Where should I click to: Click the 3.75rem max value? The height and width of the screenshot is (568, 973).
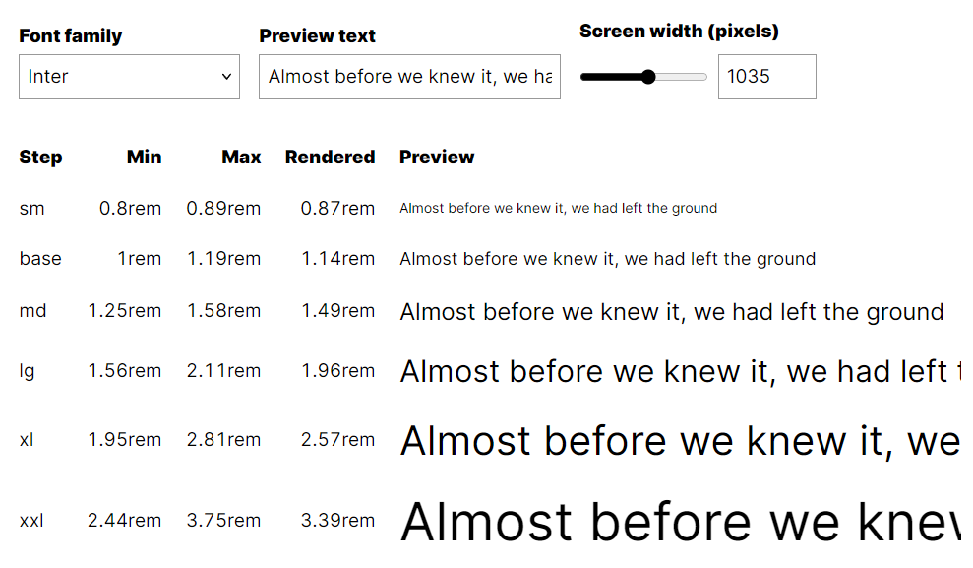click(223, 521)
